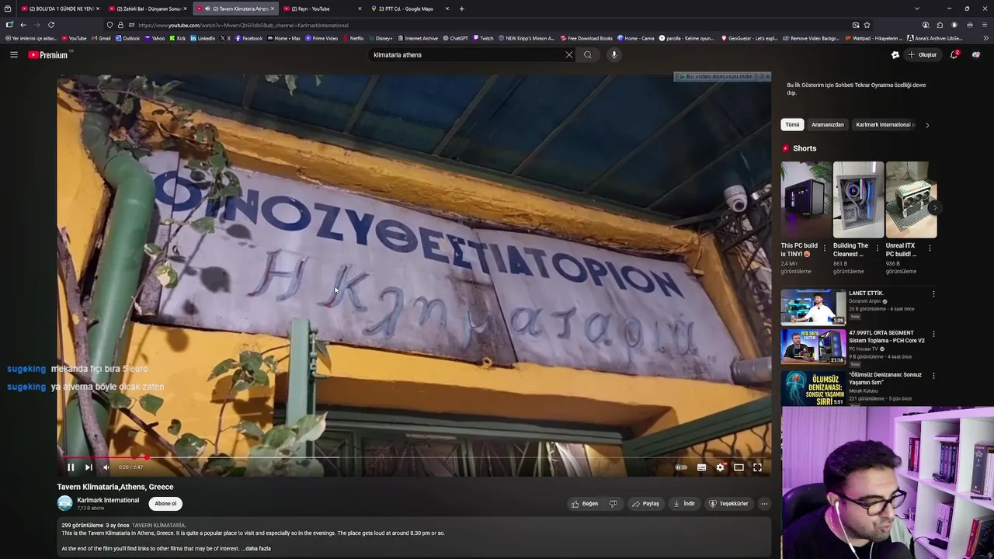
Task: Toggle the autoplay switch in player
Action: [x=681, y=467]
